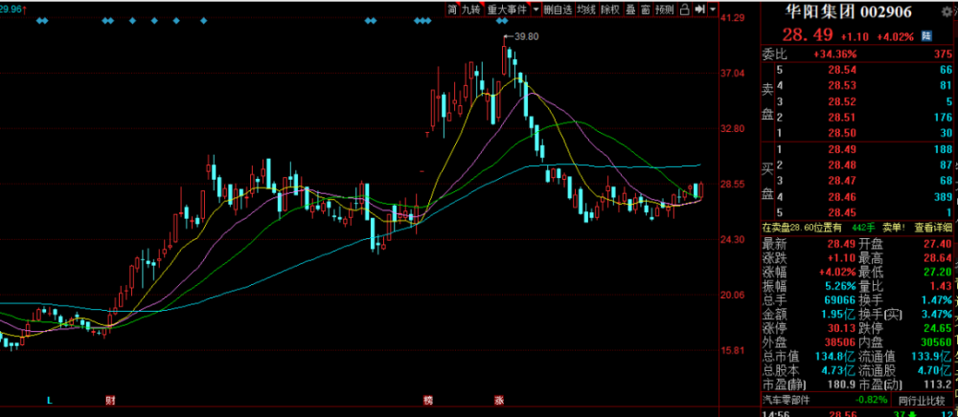Click the 除权 ex-rights adjustment button
Image resolution: width=958 pixels, height=417 pixels.
click(609, 10)
